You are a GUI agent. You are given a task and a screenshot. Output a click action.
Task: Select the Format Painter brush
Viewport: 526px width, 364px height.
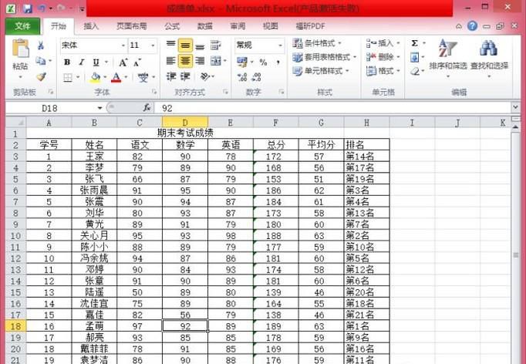pos(41,77)
